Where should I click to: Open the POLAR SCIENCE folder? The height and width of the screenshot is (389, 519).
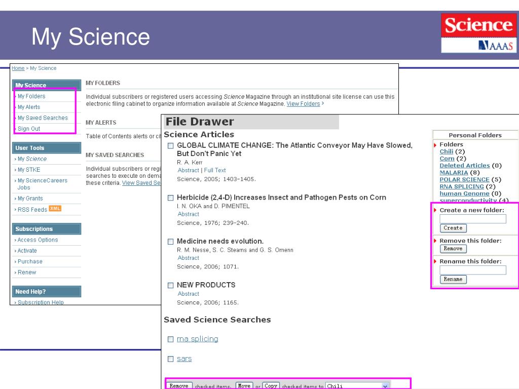(464, 179)
